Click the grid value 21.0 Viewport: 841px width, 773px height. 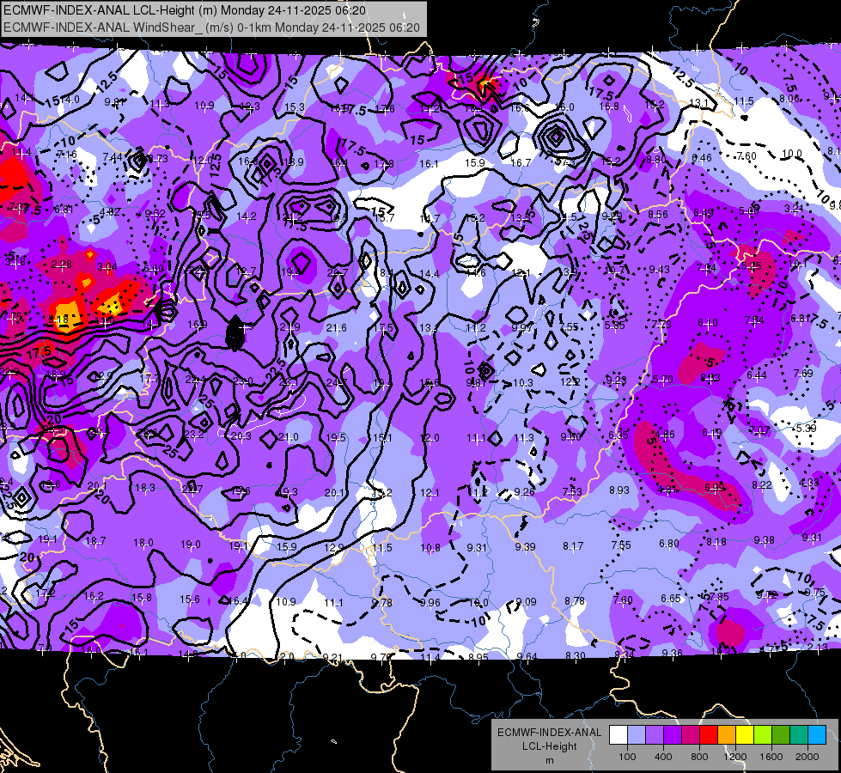point(289,437)
